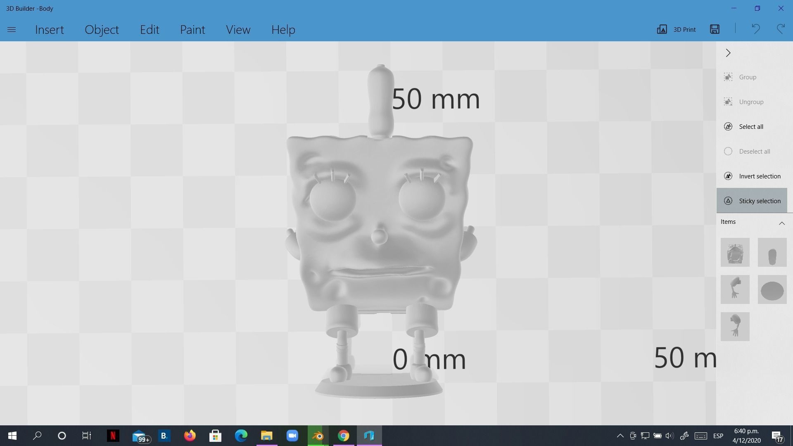Open File Explorer from the taskbar

click(x=267, y=436)
